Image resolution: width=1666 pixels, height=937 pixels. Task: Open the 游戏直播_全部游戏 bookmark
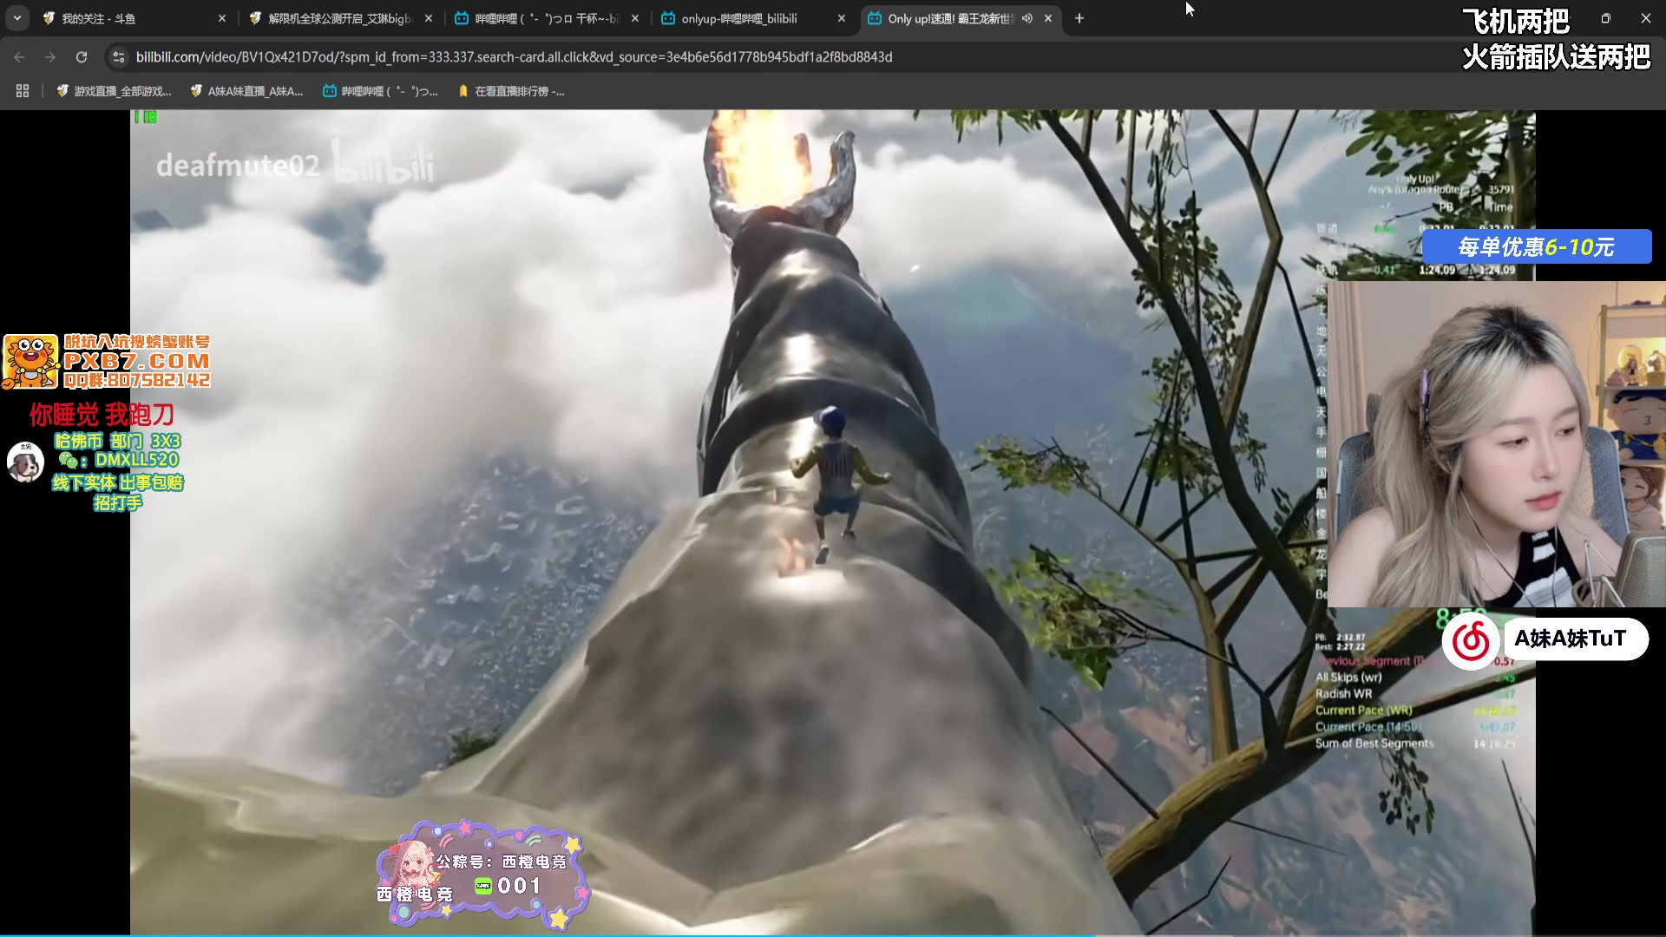click(x=114, y=91)
